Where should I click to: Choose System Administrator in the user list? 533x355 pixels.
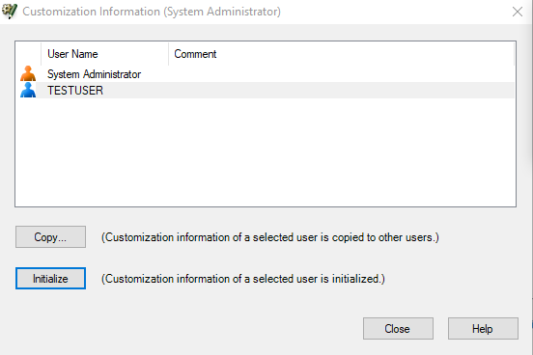coord(94,74)
